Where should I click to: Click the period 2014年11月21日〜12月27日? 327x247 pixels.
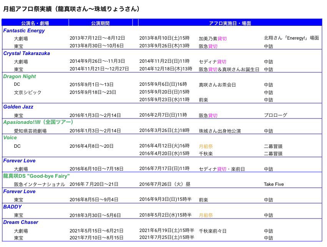click(99, 69)
